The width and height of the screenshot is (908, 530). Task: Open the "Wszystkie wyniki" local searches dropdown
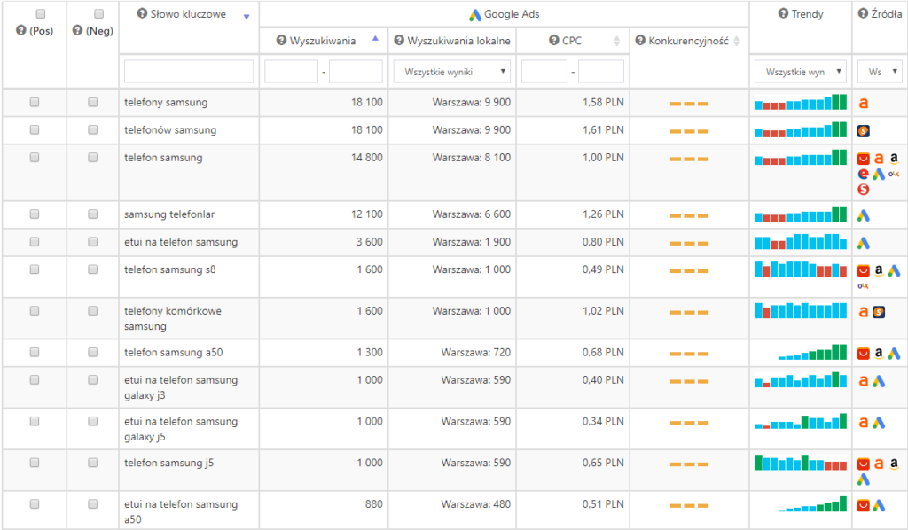coord(452,72)
